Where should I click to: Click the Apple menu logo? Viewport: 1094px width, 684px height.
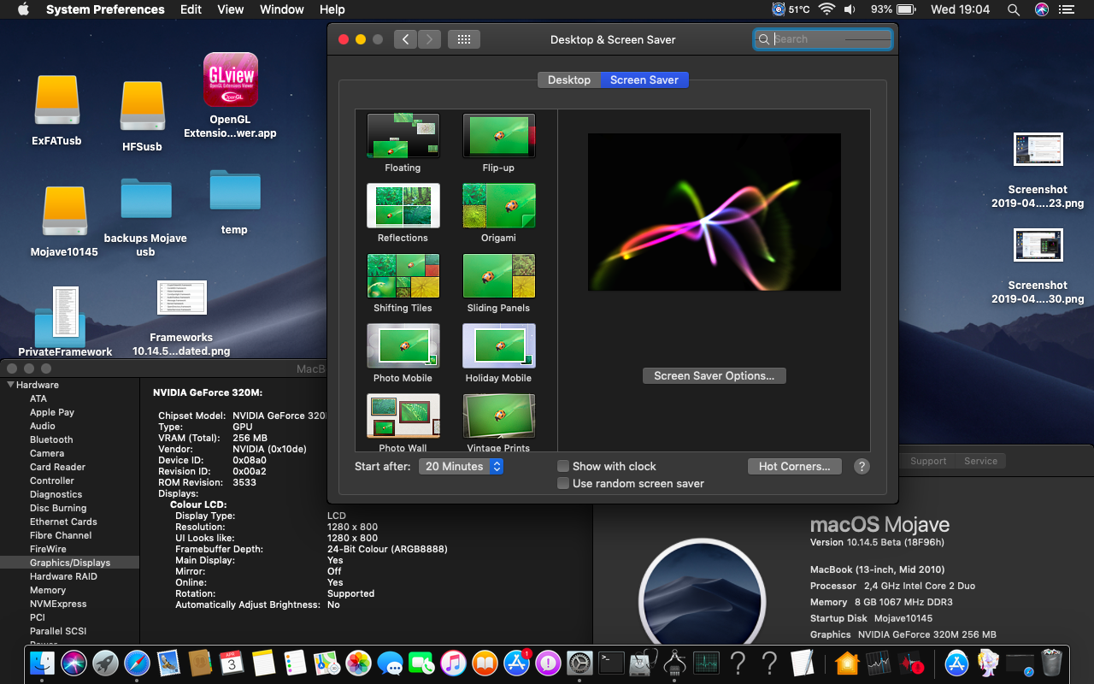point(23,9)
